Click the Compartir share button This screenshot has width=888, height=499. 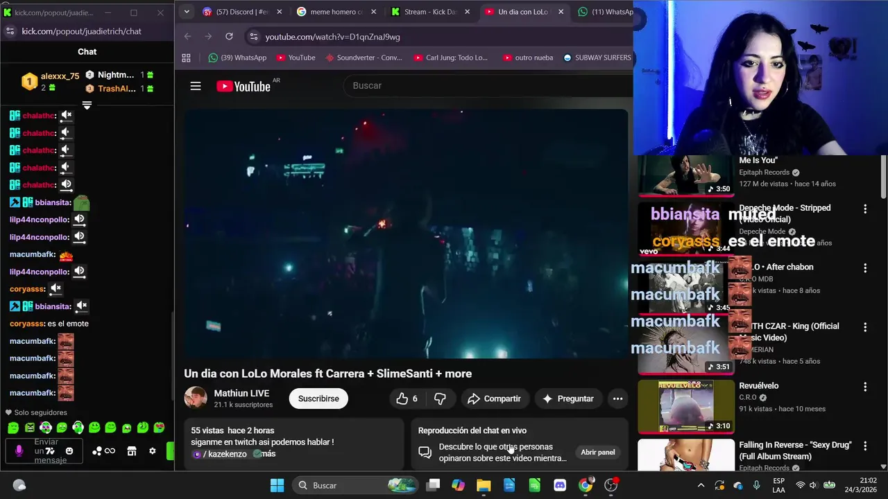(x=495, y=399)
